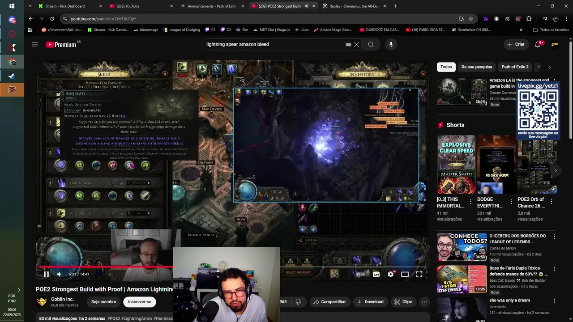Toggle subtitles on the video player
The height and width of the screenshot is (322, 573).
pos(376,274)
